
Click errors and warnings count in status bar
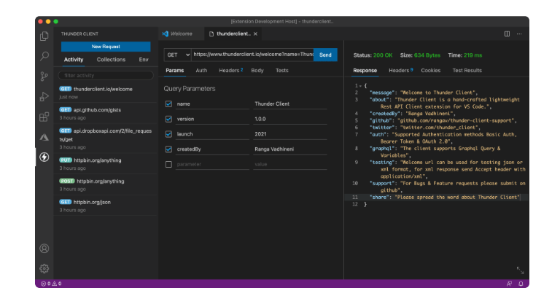pyautogui.click(x=51, y=284)
